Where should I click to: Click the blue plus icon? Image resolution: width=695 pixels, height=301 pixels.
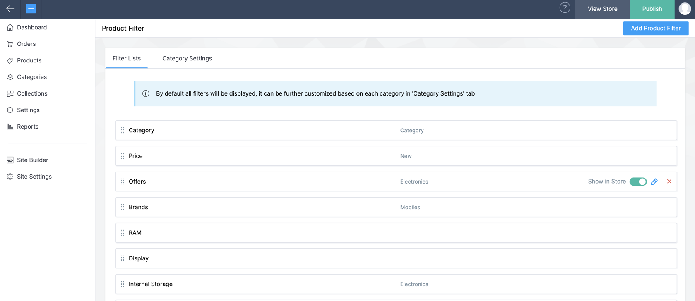coord(31,9)
